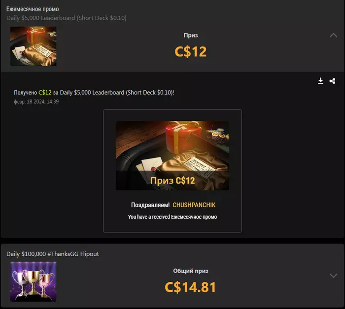This screenshot has height=309, width=345.
Task: Click the Поздравляем! congratulation text
Action: click(x=150, y=205)
